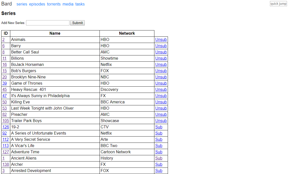Unsubscribe from Brooklyn Nine-Nine
This screenshot has width=289, height=174.
pos(161,77)
